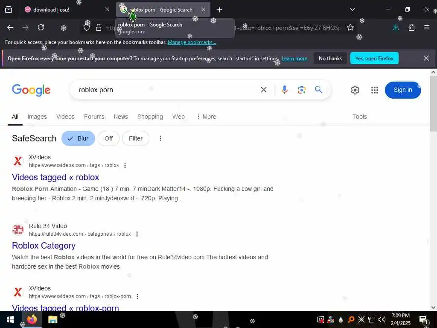Click the Manage bookmarks link
This screenshot has height=328, width=437.
coord(192,42)
